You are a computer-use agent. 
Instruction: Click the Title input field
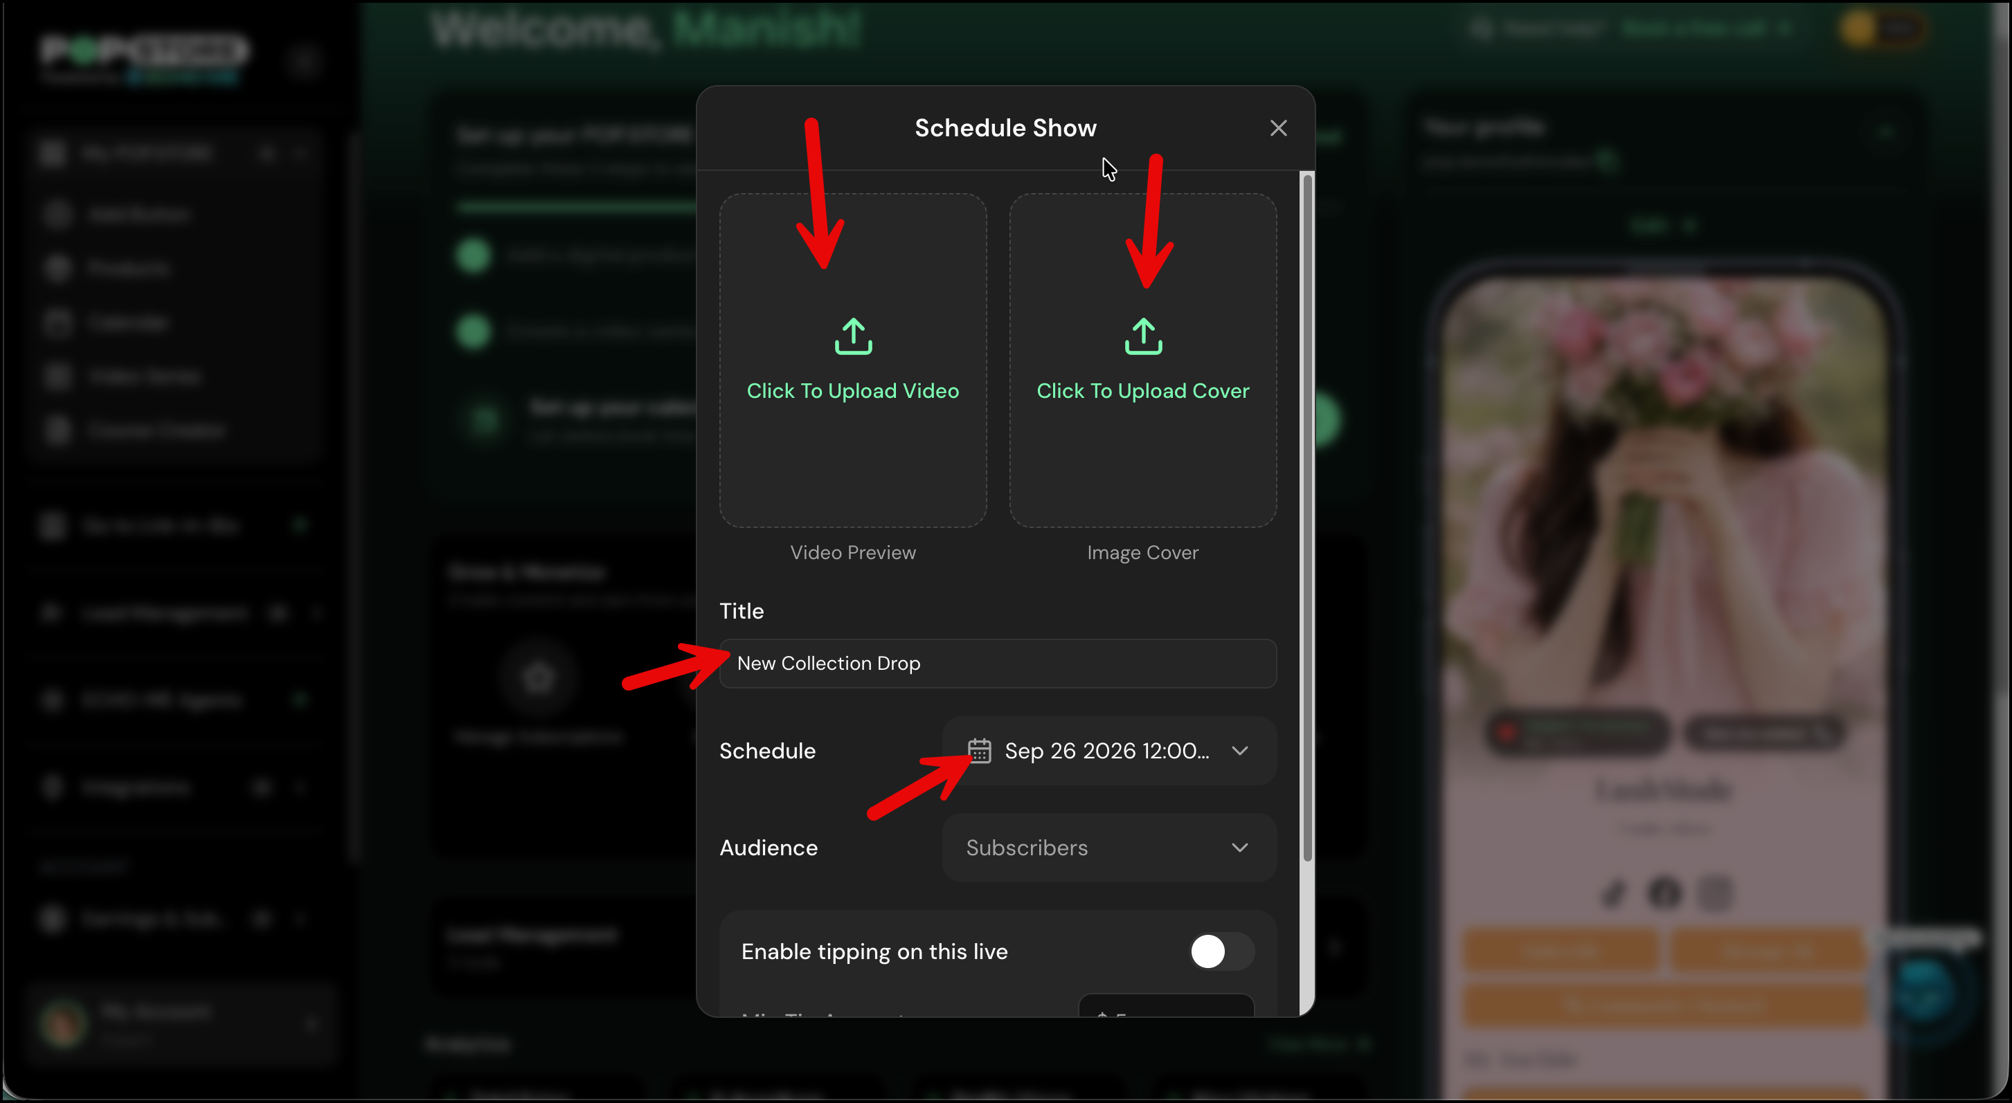pos(998,663)
